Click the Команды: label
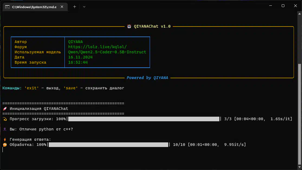 pyautogui.click(x=12, y=88)
